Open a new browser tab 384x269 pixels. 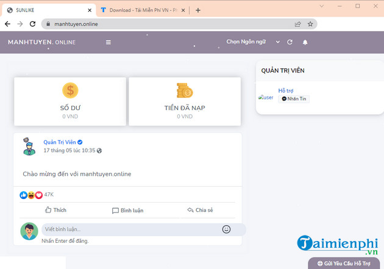click(x=198, y=10)
